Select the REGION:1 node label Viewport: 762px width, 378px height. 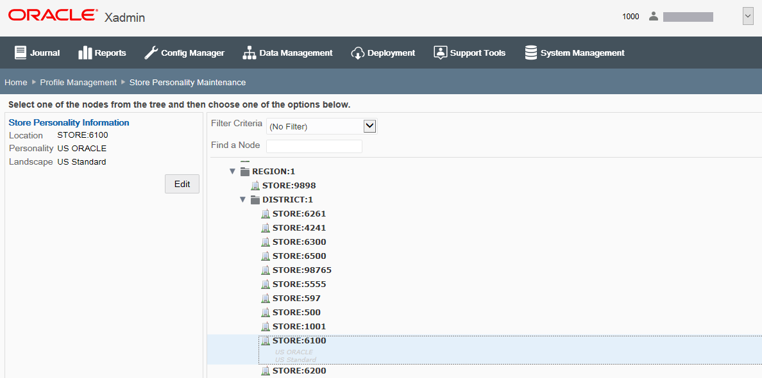(x=274, y=171)
